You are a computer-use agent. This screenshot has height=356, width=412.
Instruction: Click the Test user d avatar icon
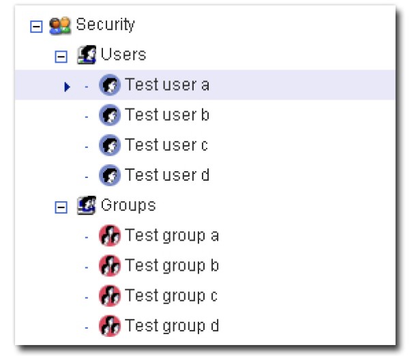pyautogui.click(x=109, y=175)
